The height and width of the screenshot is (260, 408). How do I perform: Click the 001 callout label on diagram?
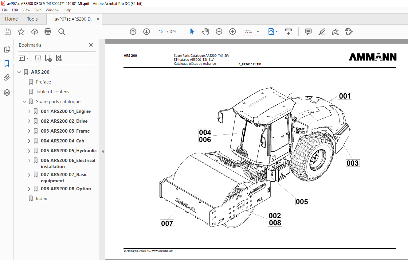(345, 96)
